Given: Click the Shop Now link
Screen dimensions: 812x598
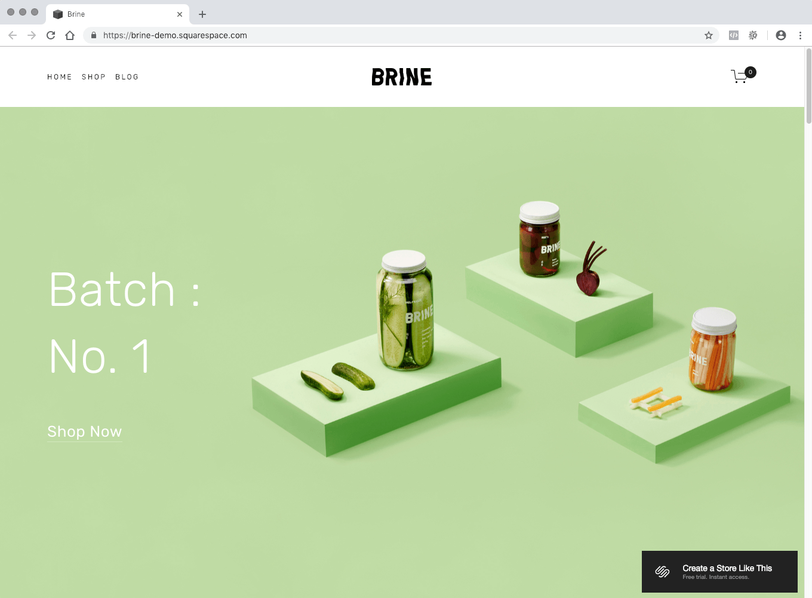Looking at the screenshot, I should point(84,431).
